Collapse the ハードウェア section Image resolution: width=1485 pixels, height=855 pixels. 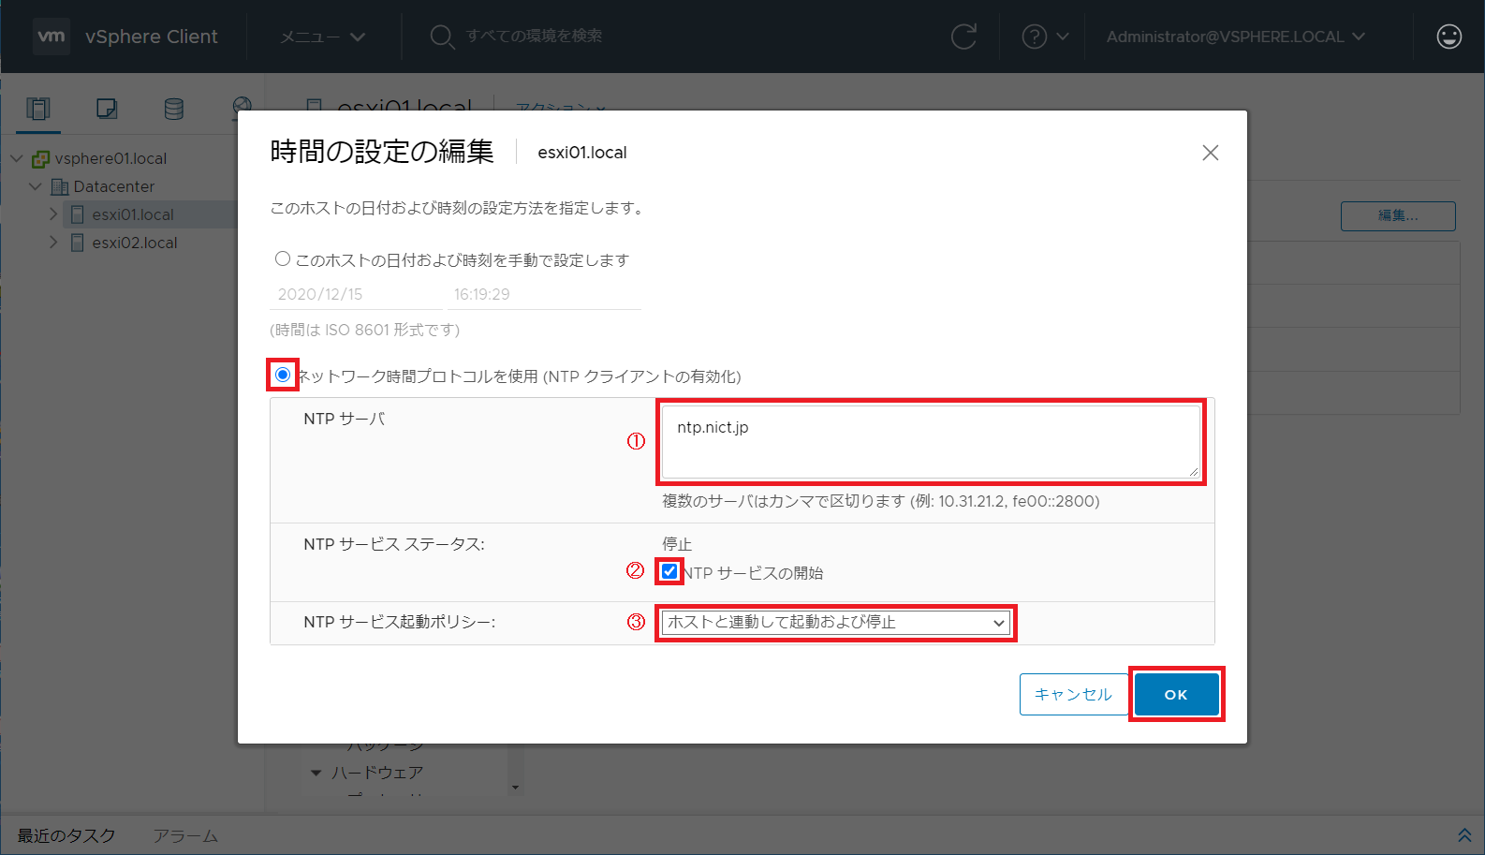[316, 774]
